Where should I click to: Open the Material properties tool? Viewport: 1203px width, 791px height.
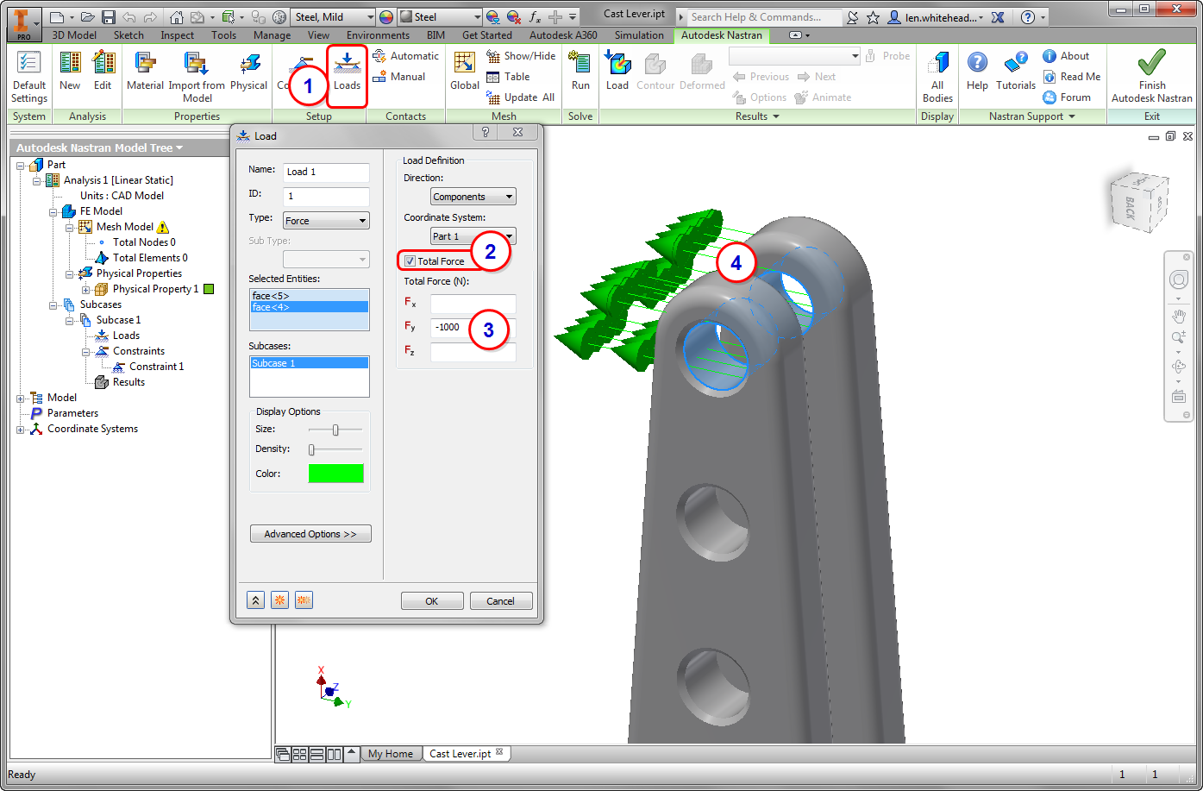coord(145,71)
